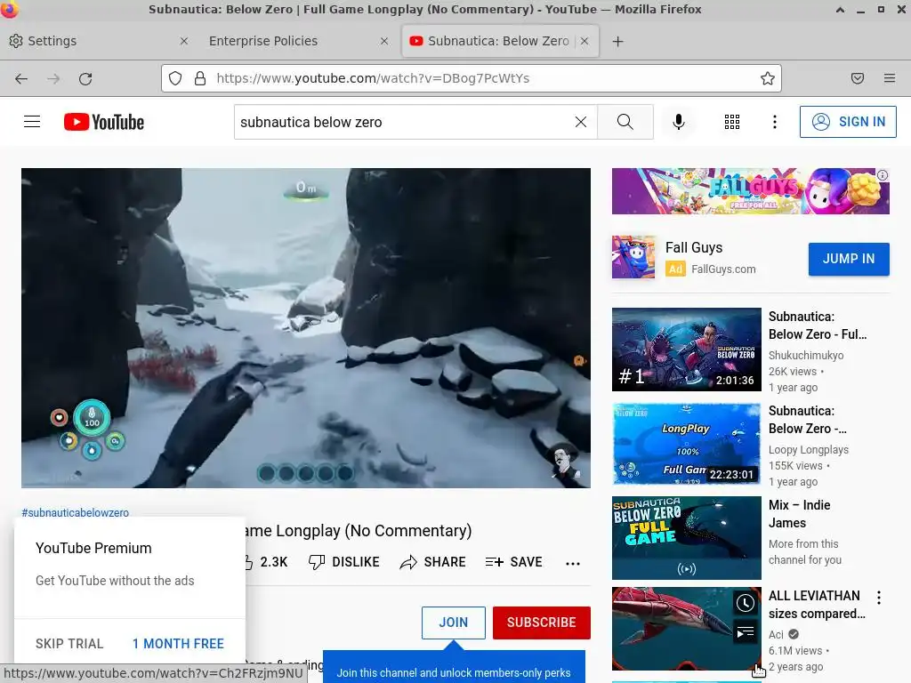The height and width of the screenshot is (683, 911).
Task: Close the Enterprise Policies tab
Action: pyautogui.click(x=384, y=41)
